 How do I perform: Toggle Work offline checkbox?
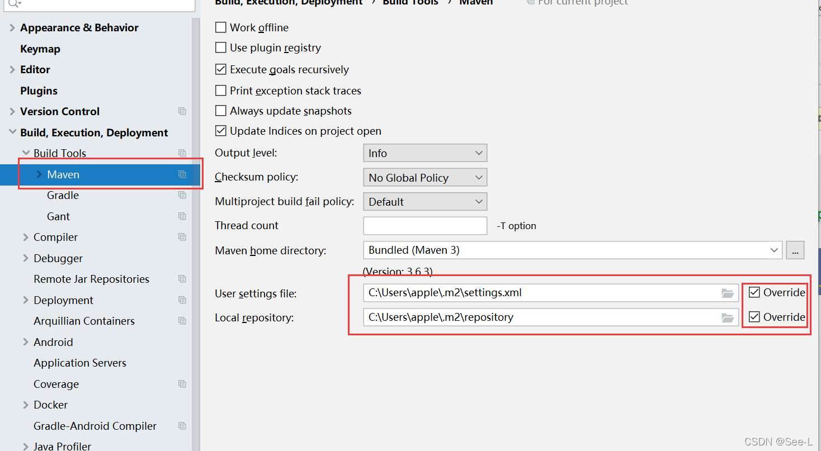221,27
